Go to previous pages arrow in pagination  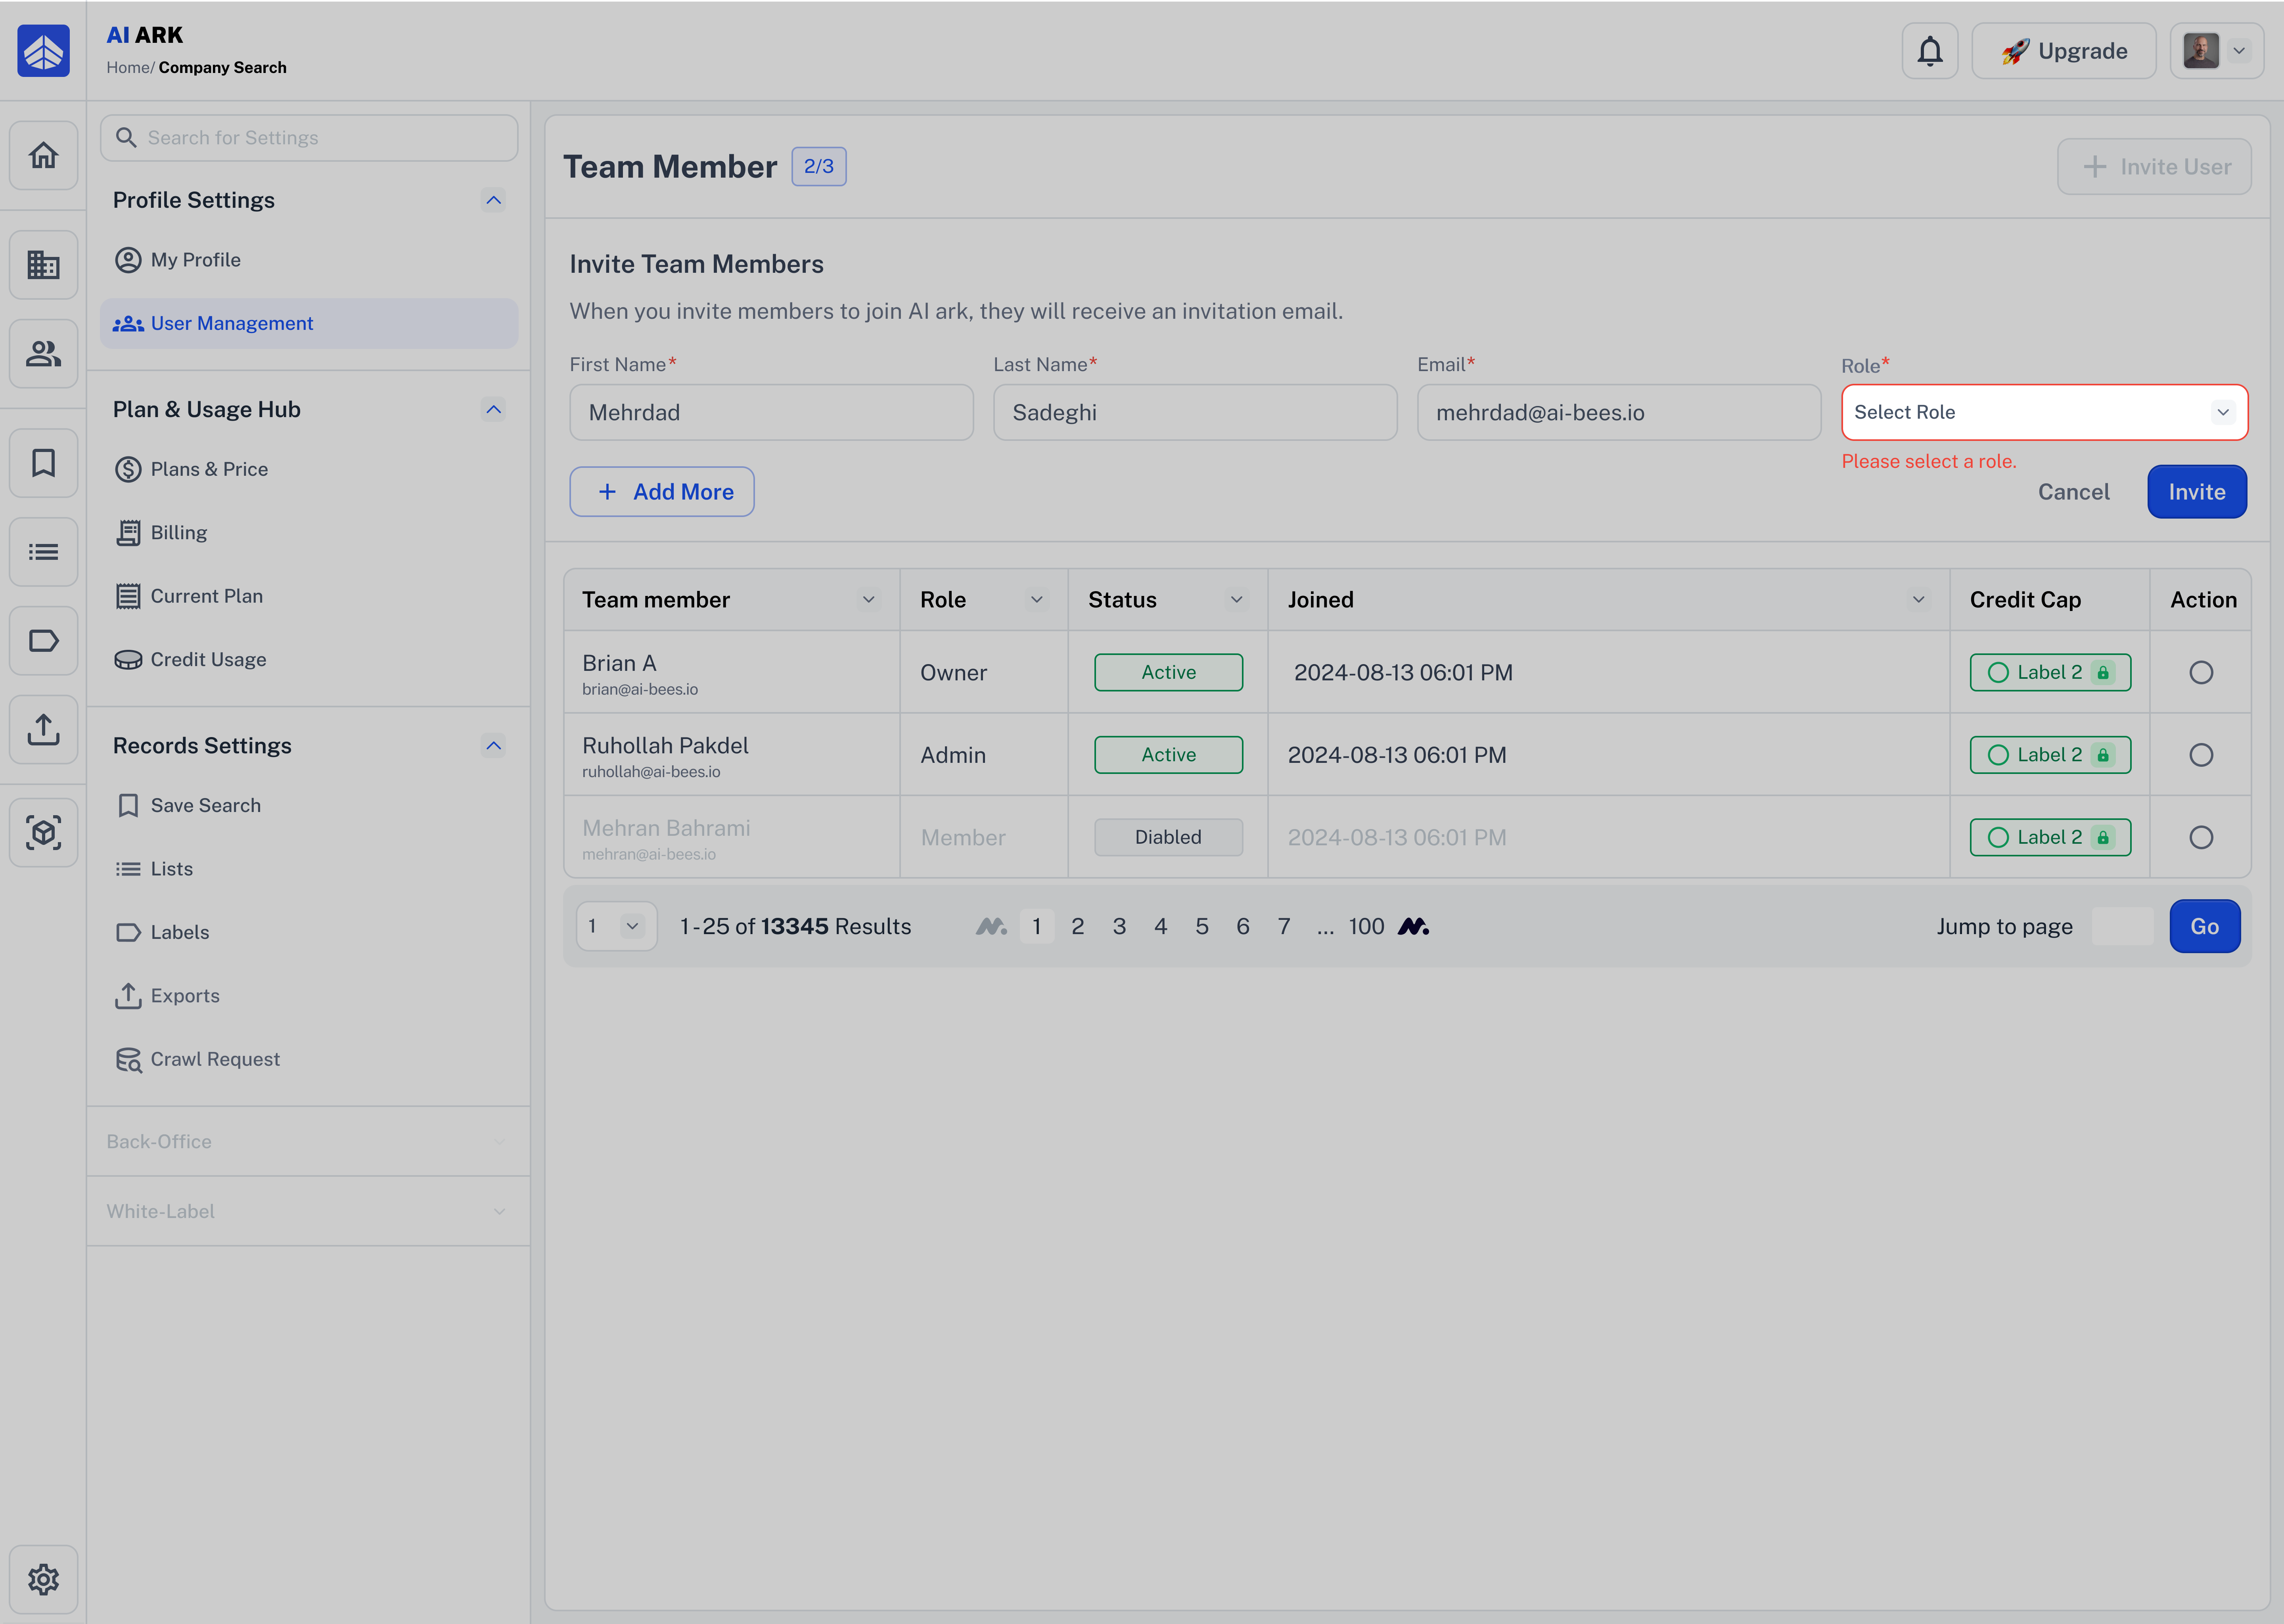991,927
